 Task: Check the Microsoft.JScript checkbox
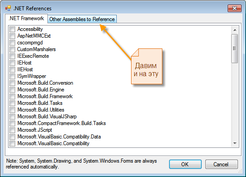[x=12, y=130]
